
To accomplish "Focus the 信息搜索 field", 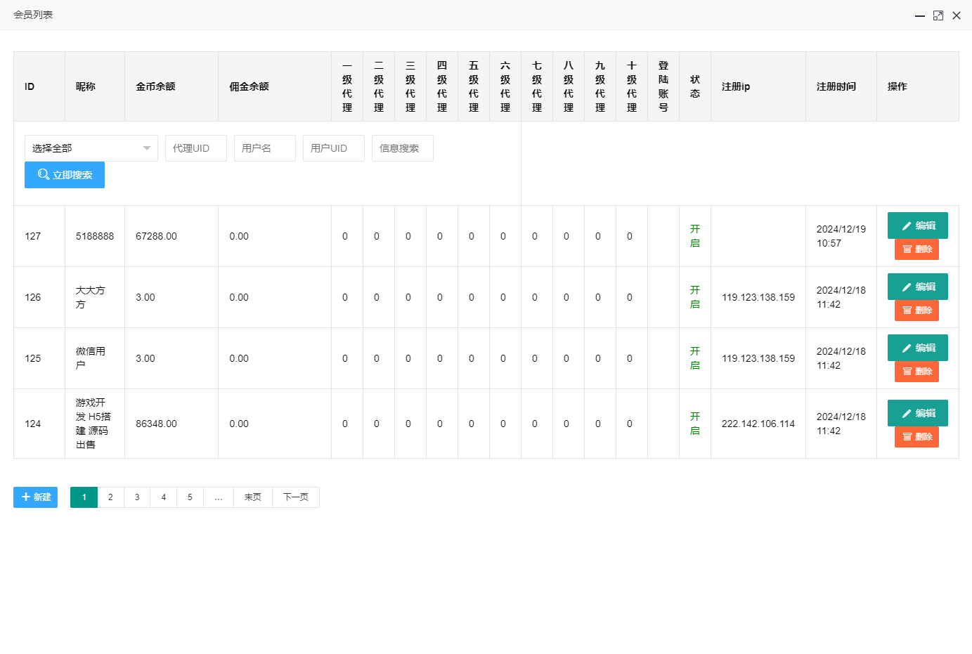I will coord(402,148).
